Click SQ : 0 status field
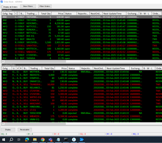 92,134
